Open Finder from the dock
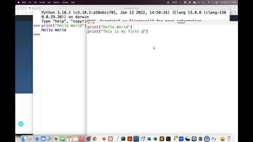The height and width of the screenshot is (142, 253). click(x=24, y=138)
